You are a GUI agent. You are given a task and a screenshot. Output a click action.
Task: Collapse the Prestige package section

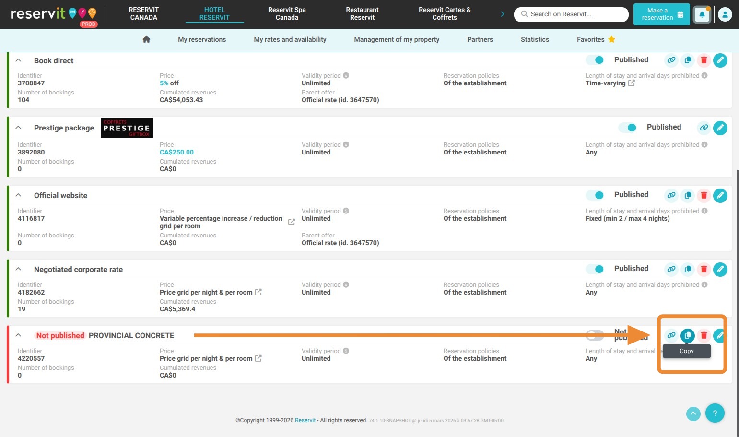(18, 128)
